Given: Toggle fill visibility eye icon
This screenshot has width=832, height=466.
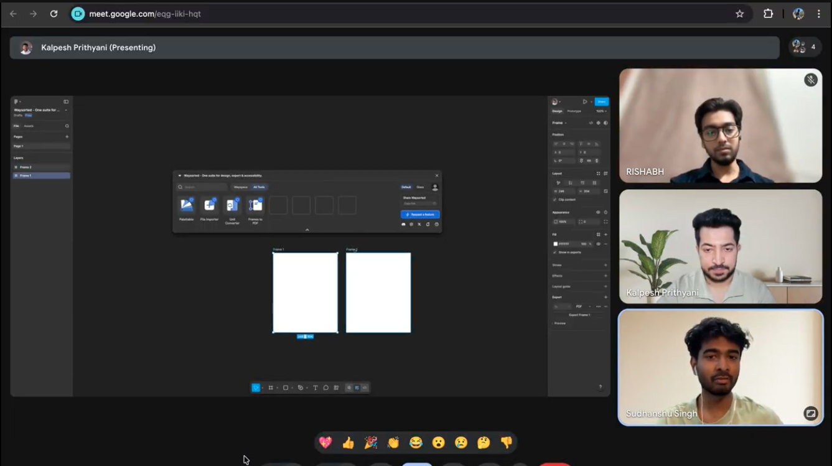Looking at the screenshot, I should pyautogui.click(x=599, y=244).
